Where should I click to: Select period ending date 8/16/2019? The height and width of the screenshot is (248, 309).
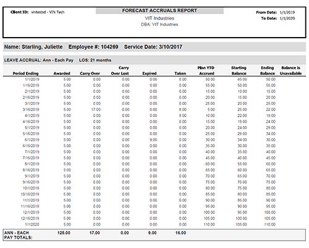click(x=31, y=170)
